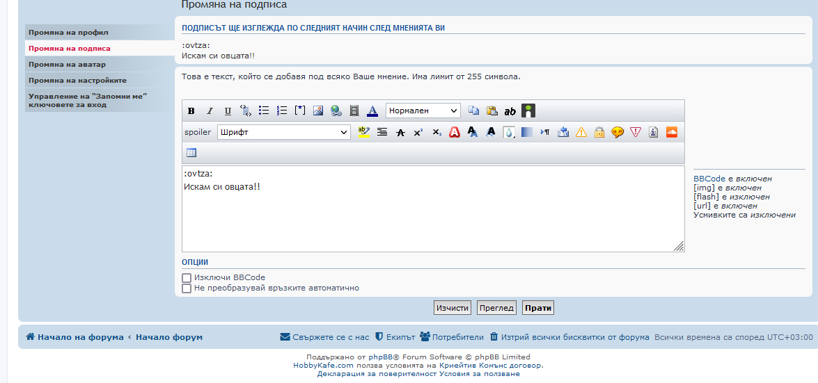
Task: Open the 'Потребители' members link
Action: (452, 337)
